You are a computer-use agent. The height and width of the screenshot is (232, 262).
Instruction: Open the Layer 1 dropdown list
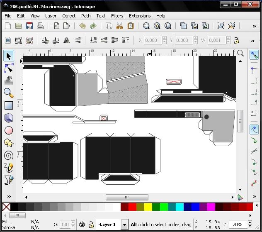[124, 225]
